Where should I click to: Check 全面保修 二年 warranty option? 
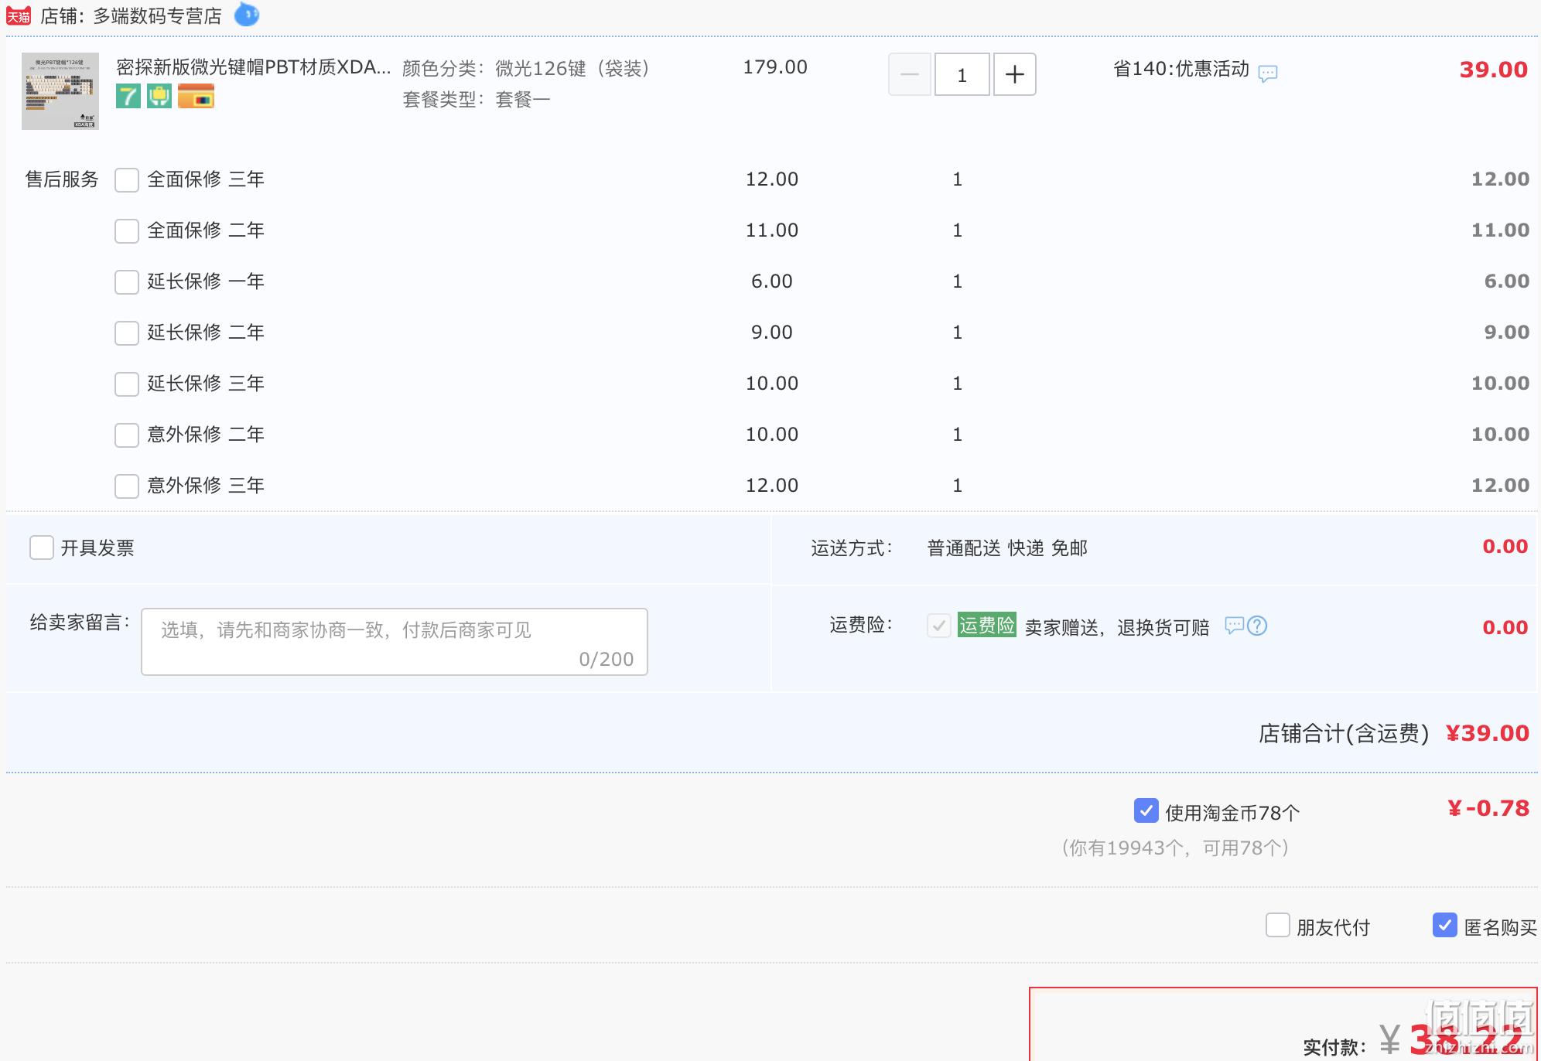[x=127, y=231]
